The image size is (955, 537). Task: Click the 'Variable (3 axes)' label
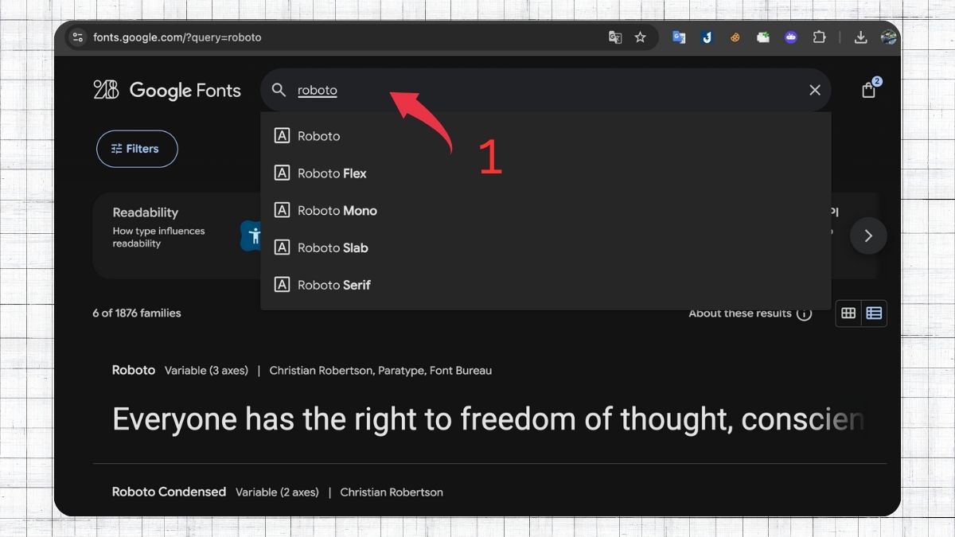pyautogui.click(x=206, y=371)
